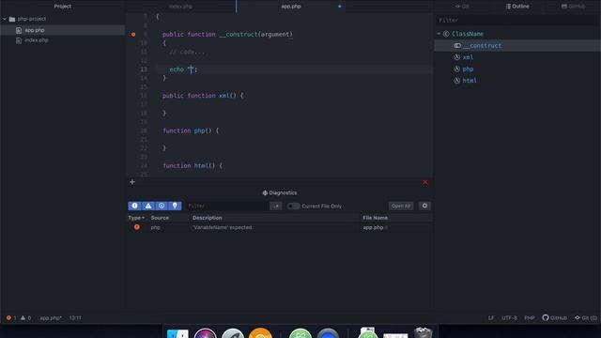Open app.php in the Project tree

pos(35,30)
